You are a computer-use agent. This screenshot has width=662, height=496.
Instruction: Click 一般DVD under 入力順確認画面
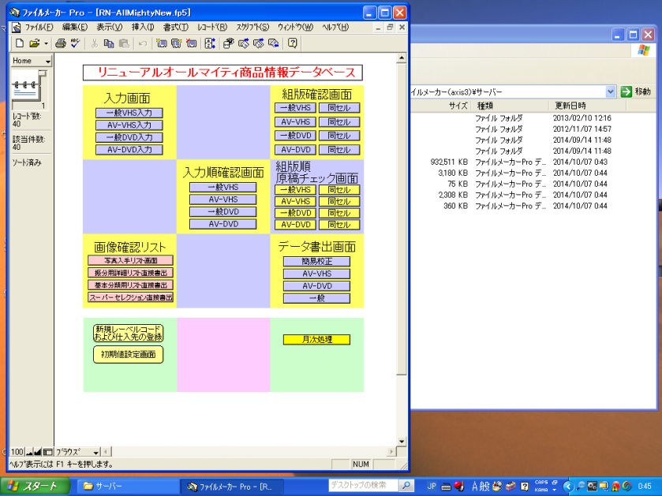coord(223,212)
